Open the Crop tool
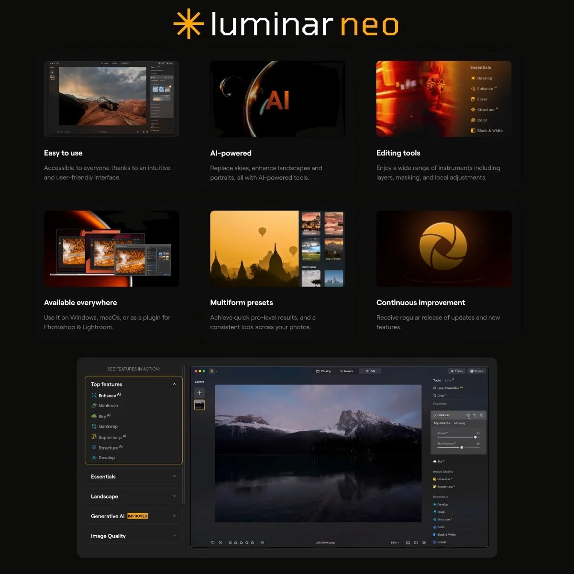 click(440, 396)
